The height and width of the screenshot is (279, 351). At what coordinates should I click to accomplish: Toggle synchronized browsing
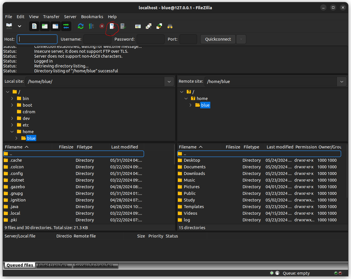point(159,26)
